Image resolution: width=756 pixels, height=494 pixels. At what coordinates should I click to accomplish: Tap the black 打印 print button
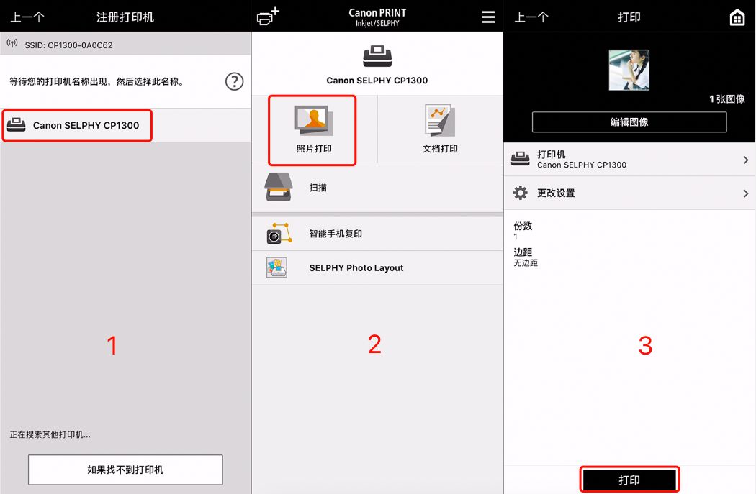tap(629, 480)
